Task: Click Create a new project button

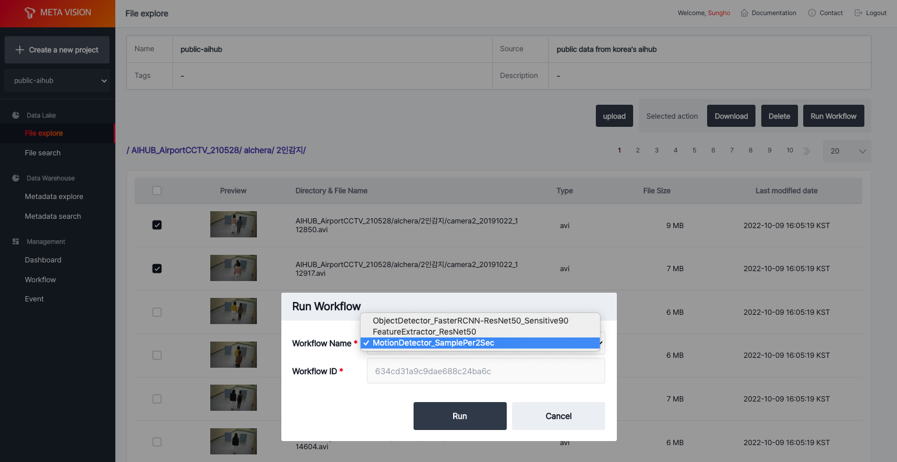Action: tap(57, 50)
